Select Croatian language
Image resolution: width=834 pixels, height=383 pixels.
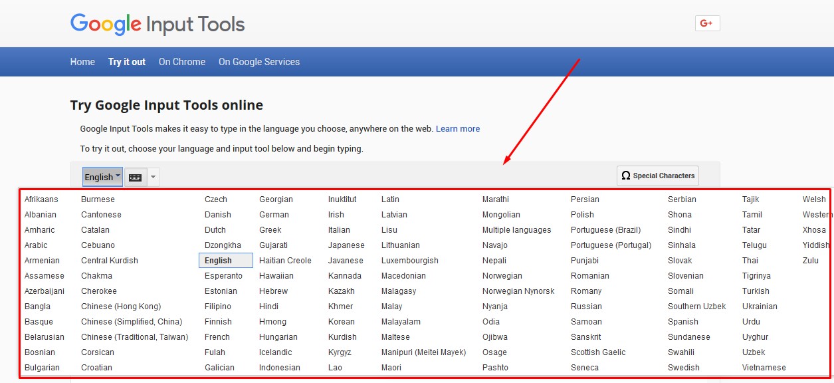(96, 368)
